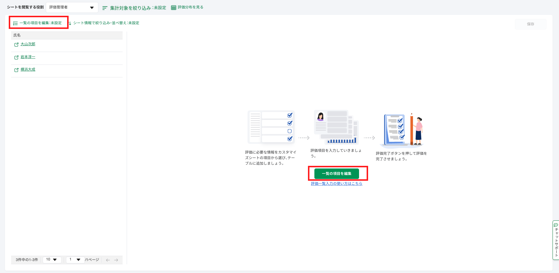Click the next-page arrow in pagination
The height and width of the screenshot is (273, 559).
point(116,260)
